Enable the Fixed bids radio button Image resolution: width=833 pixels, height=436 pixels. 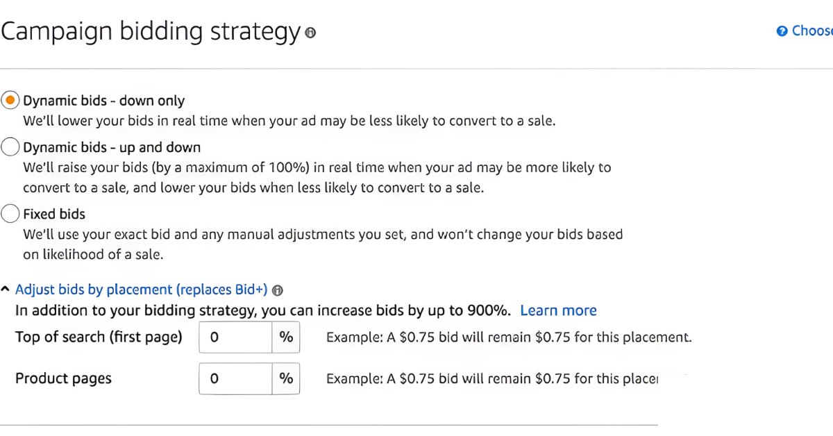pos(10,214)
